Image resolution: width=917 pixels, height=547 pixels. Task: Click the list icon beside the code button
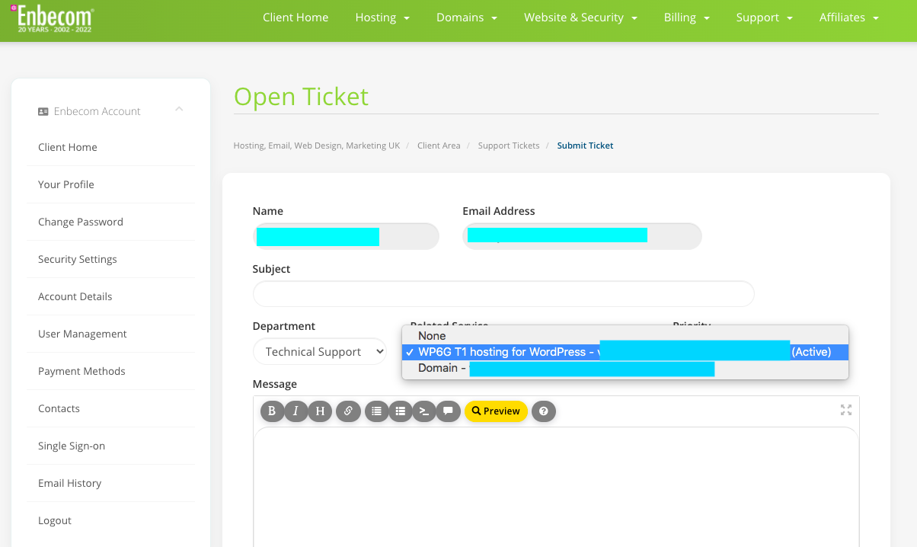(x=400, y=411)
